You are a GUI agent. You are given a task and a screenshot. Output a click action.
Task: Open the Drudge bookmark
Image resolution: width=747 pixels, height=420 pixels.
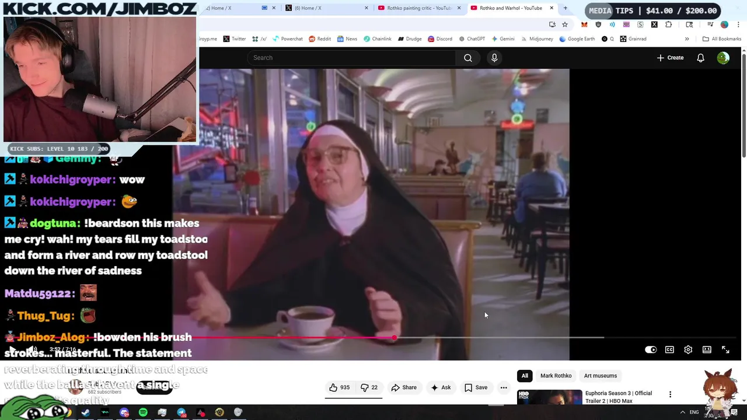[410, 39]
